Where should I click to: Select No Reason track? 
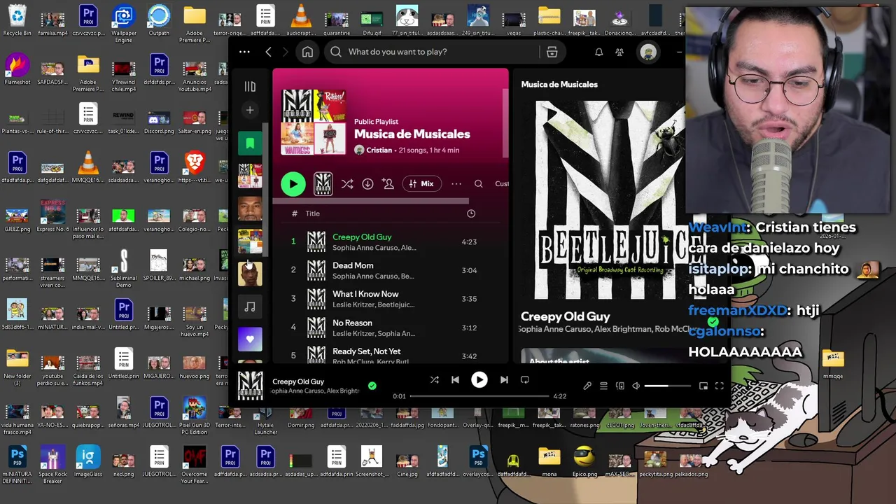391,328
